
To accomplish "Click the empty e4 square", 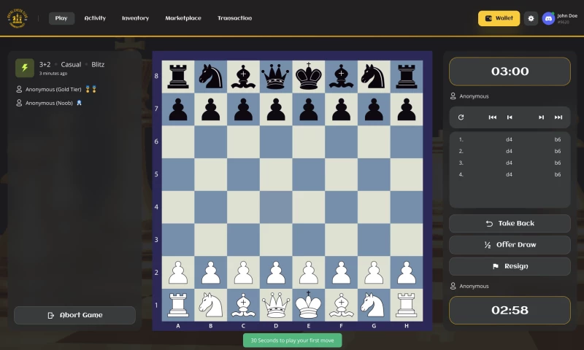I will click(308, 207).
